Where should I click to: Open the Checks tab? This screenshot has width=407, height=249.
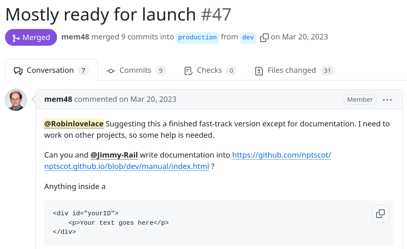click(210, 70)
